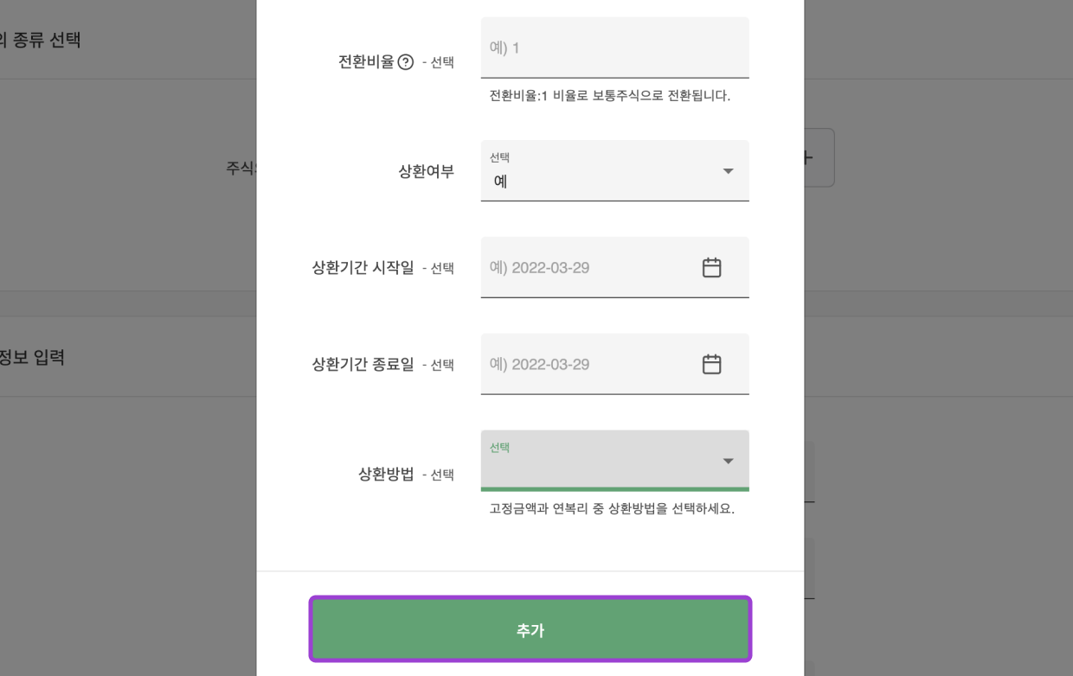Click the 전환비율 helper text below field
Viewport: 1073px width, 676px height.
[x=609, y=96]
